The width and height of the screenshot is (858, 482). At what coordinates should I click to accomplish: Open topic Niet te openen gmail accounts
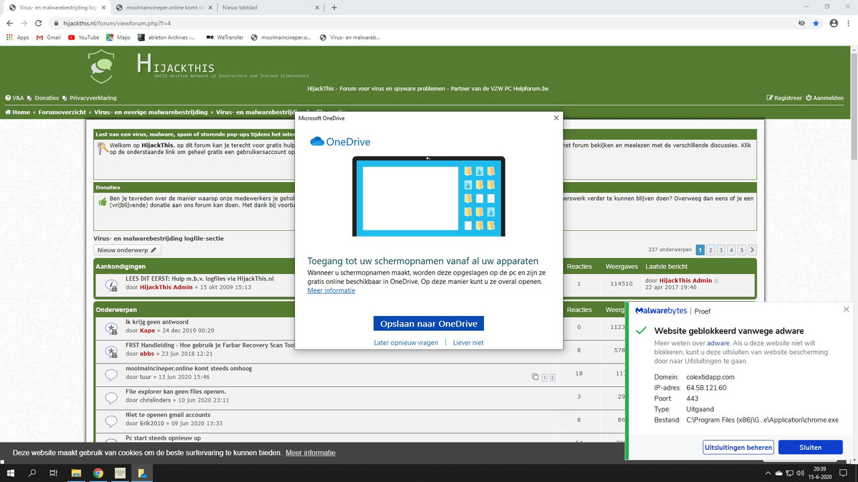pos(168,415)
